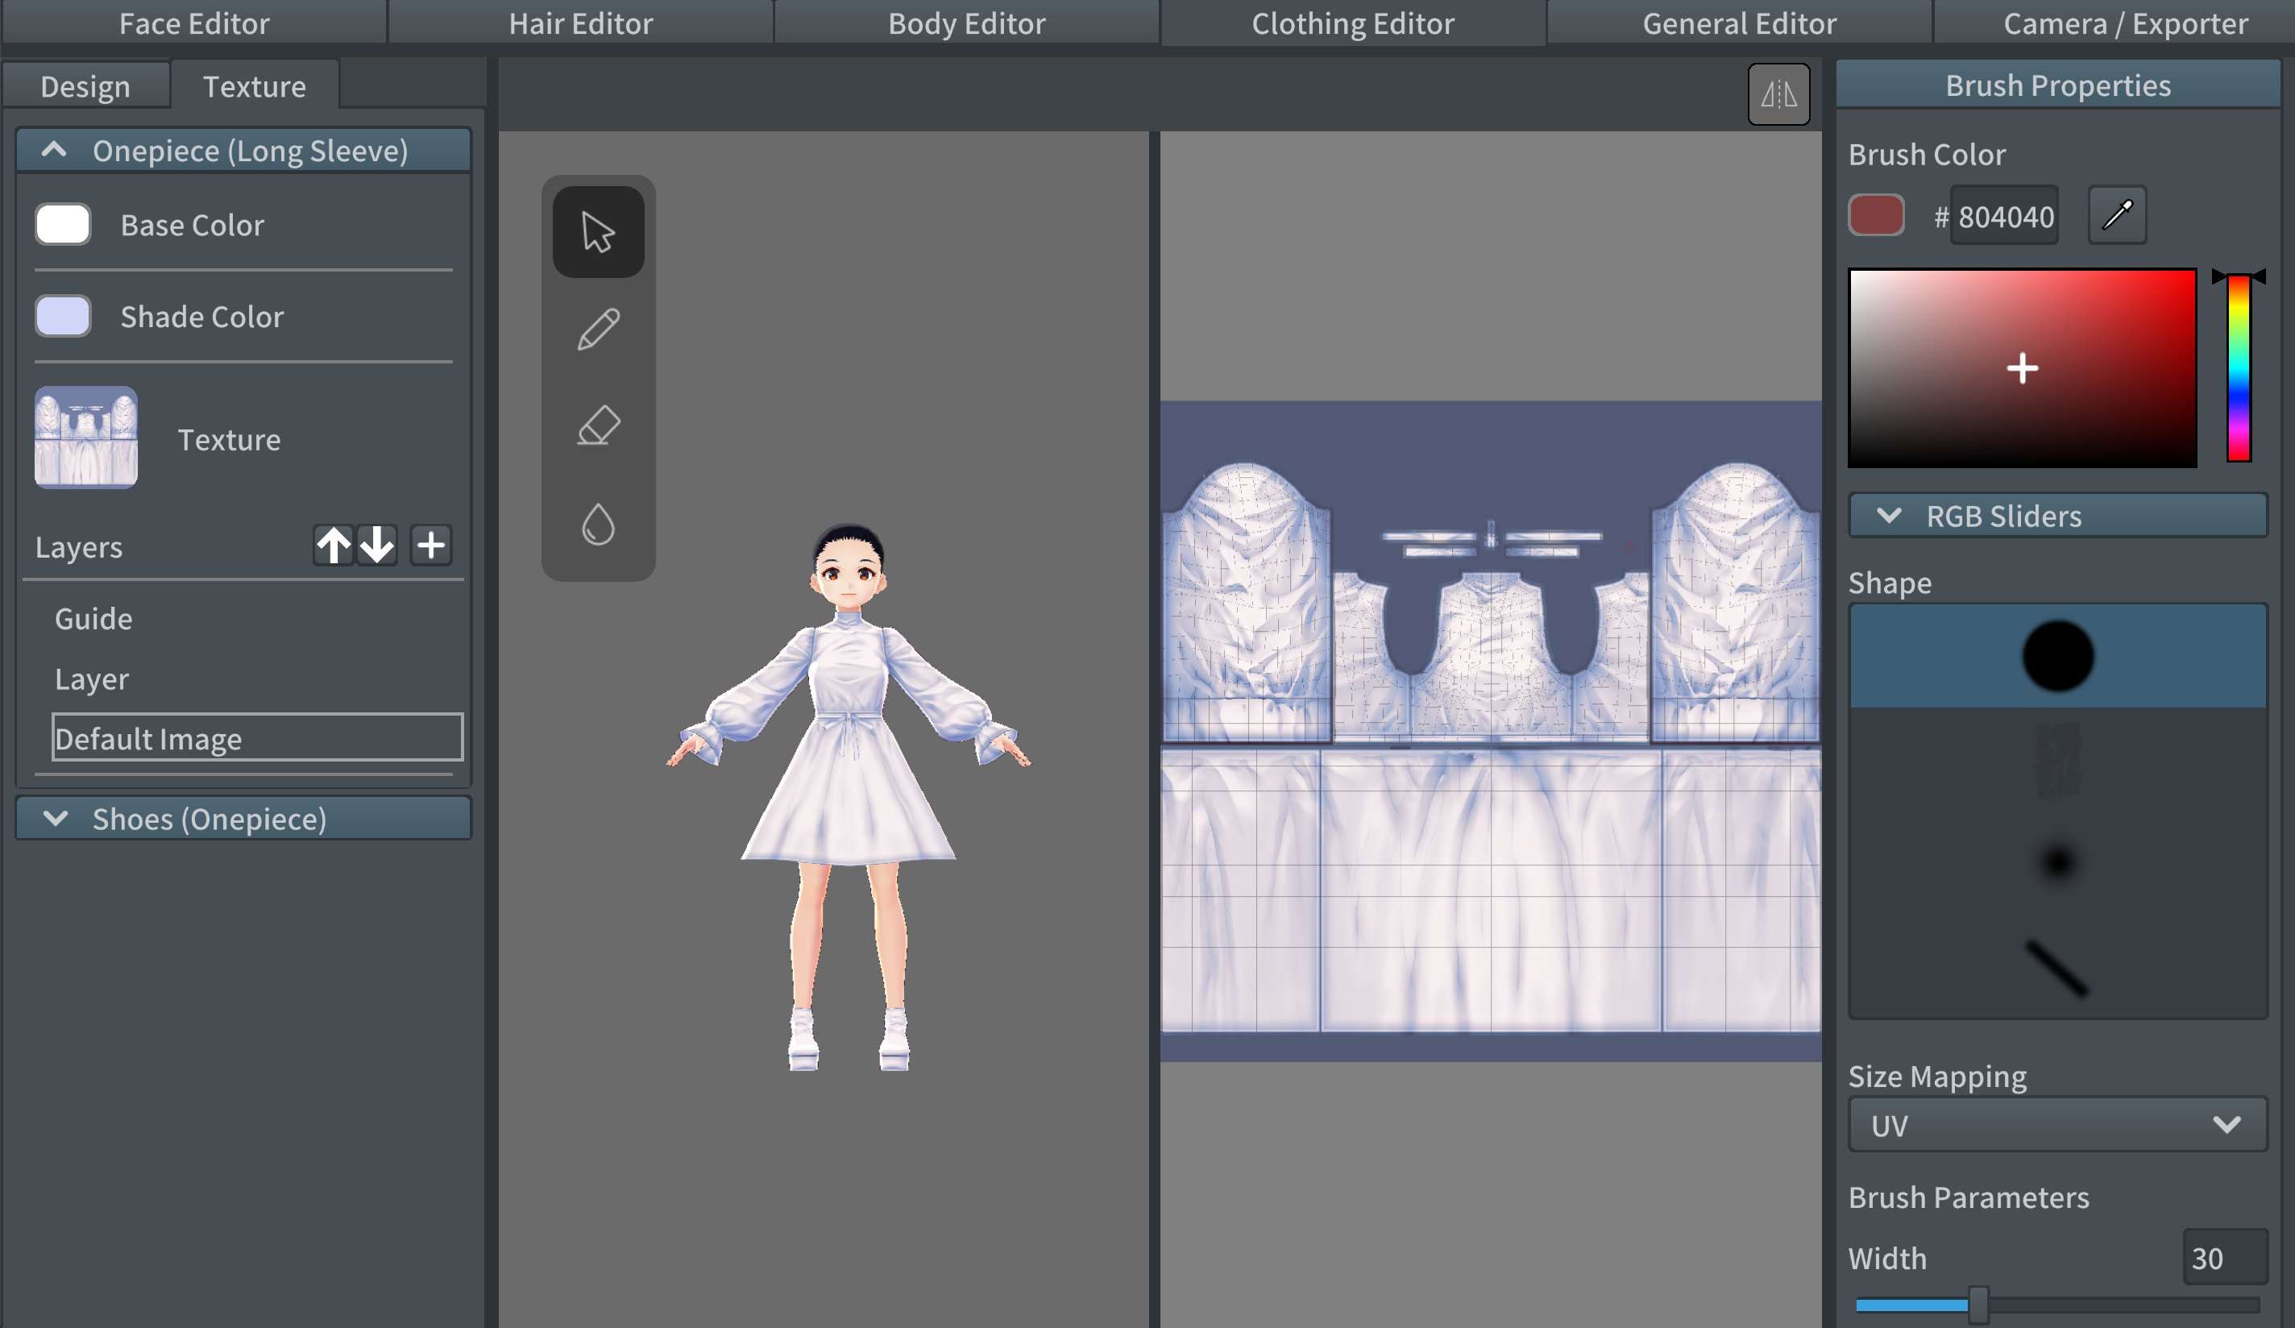
Task: Click the brush Width value field
Action: (x=2223, y=1258)
